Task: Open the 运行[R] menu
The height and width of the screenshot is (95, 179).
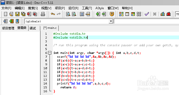Action: coord(73,8)
